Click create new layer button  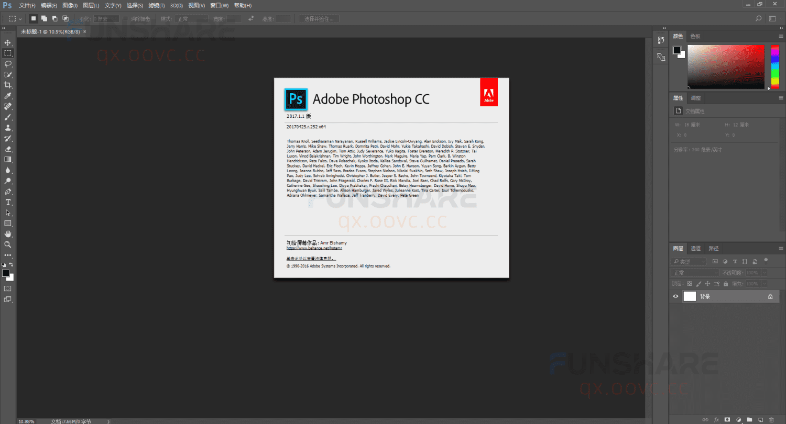point(760,419)
